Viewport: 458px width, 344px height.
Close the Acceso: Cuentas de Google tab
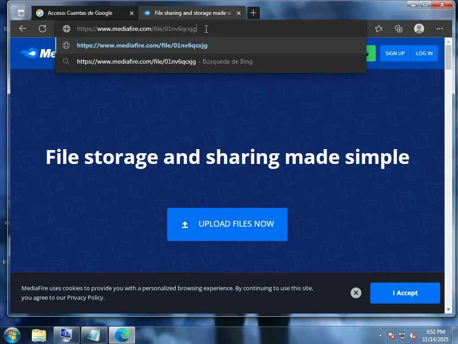132,13
